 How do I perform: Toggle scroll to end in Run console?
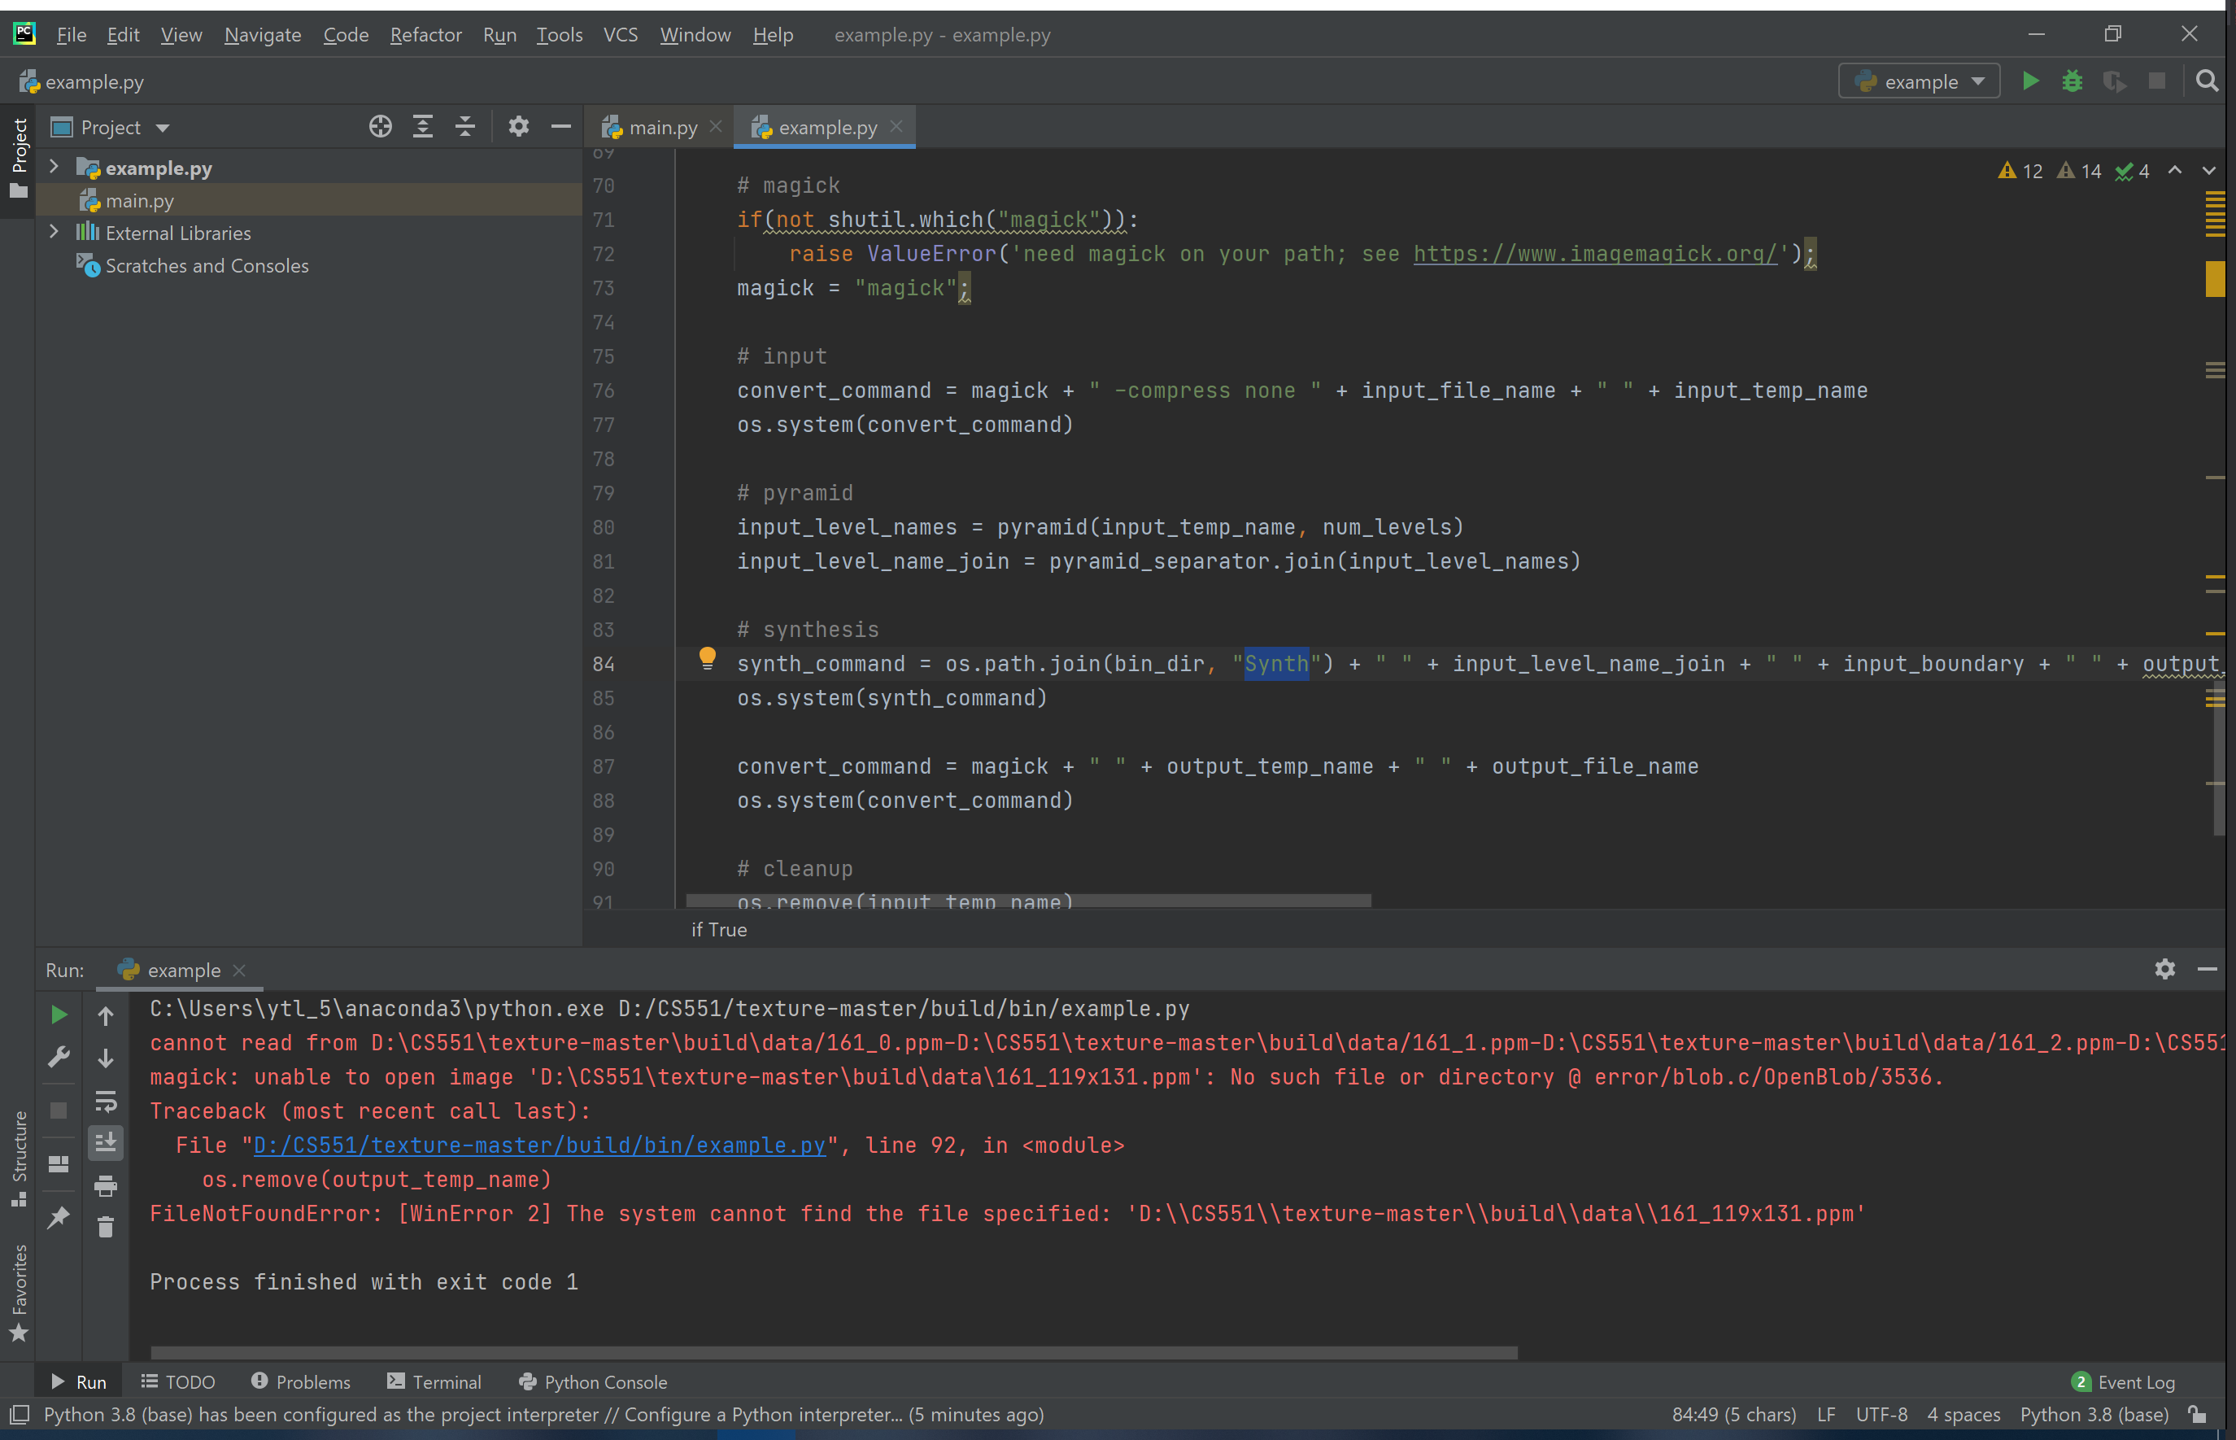pyautogui.click(x=106, y=1143)
